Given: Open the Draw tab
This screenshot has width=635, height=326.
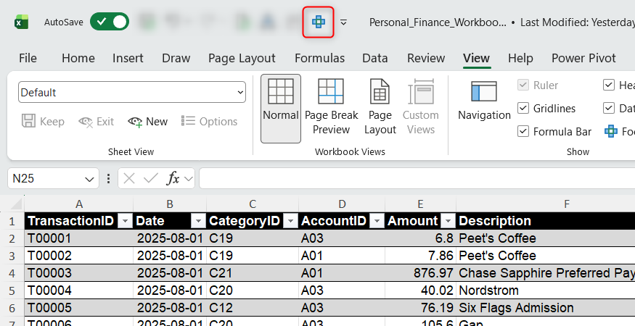Looking at the screenshot, I should [x=176, y=58].
